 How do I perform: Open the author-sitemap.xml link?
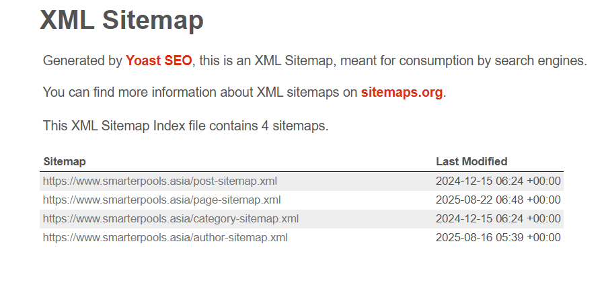[x=165, y=237]
